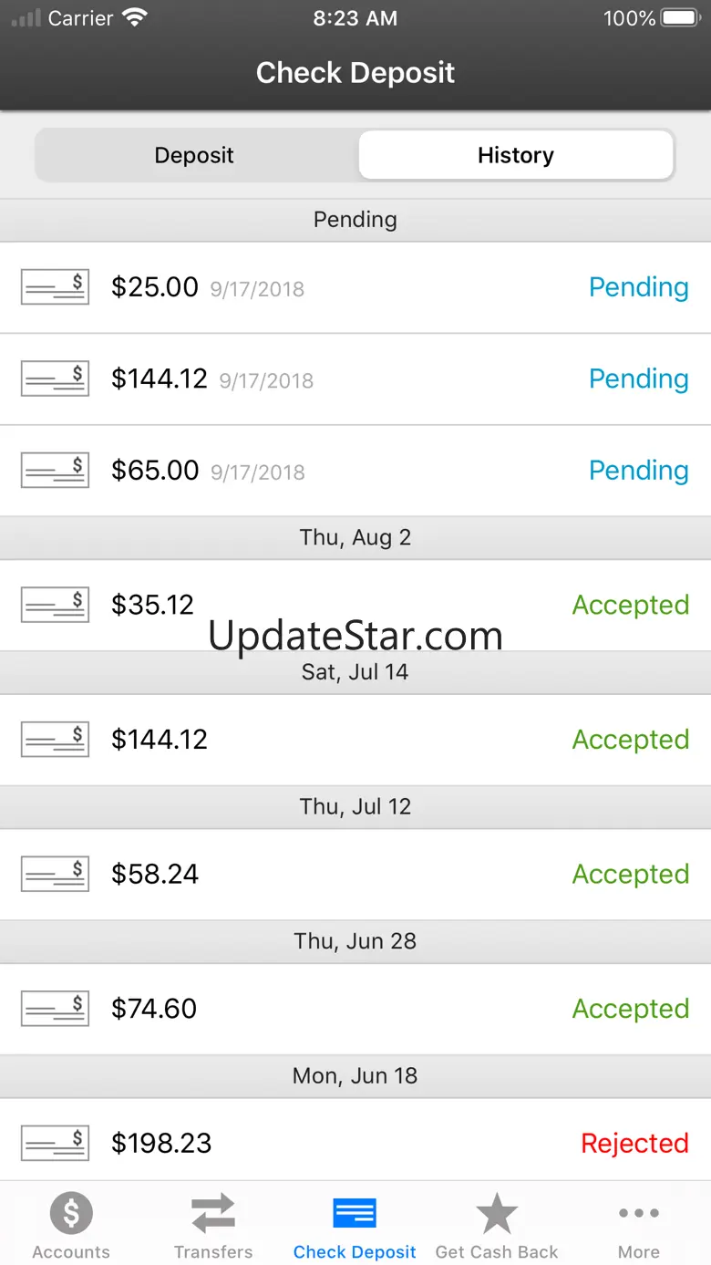Tap the check icon next to $35.12
This screenshot has width=711, height=1265.
(x=55, y=605)
